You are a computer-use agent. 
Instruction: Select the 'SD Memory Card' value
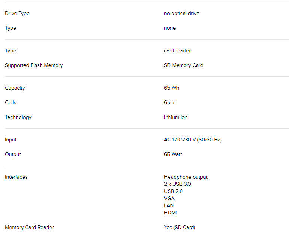(x=184, y=65)
